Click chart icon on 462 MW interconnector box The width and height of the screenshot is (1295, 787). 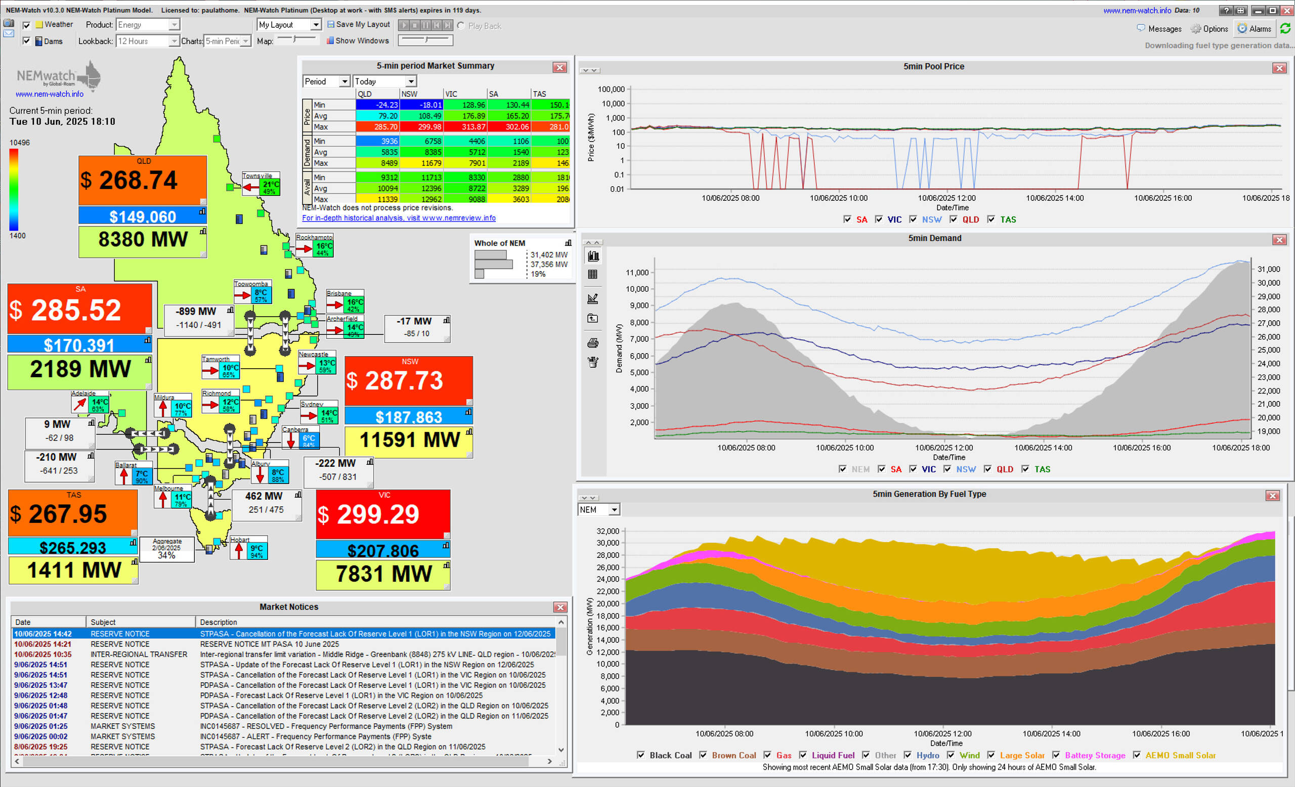click(x=298, y=495)
